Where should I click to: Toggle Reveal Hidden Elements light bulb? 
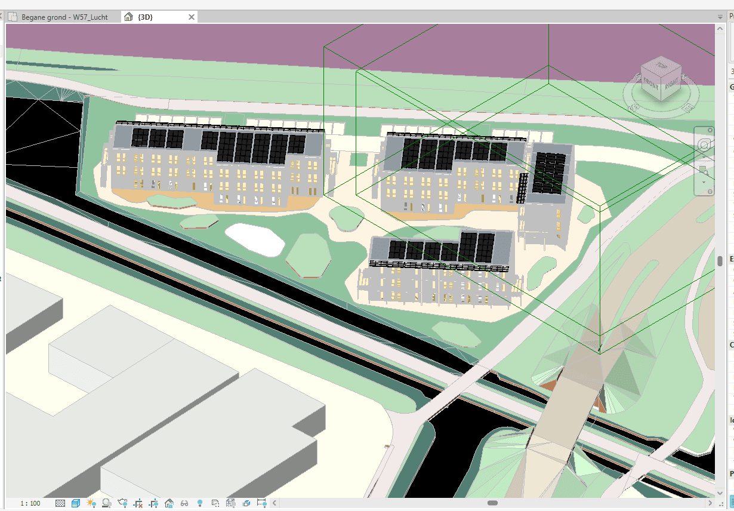point(200,503)
